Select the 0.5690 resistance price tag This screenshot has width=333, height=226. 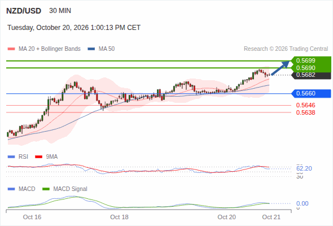[311, 68]
